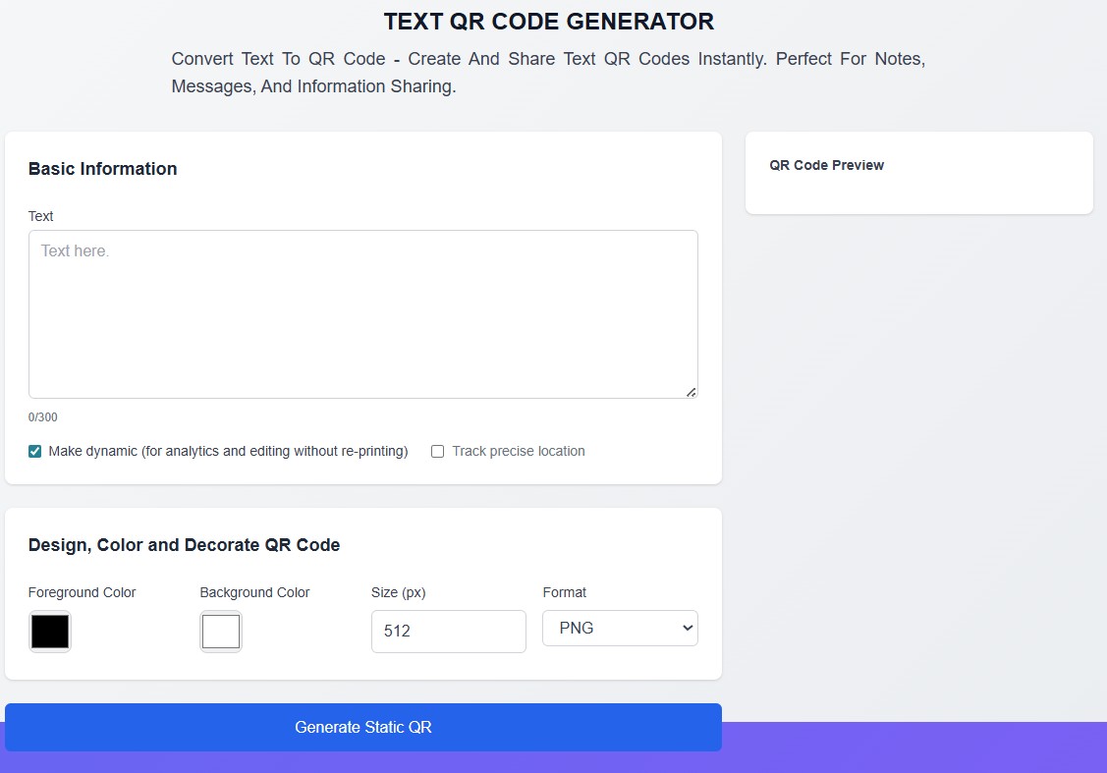Click the Format label above dropdown
Image resolution: width=1107 pixels, height=773 pixels.
564,592
